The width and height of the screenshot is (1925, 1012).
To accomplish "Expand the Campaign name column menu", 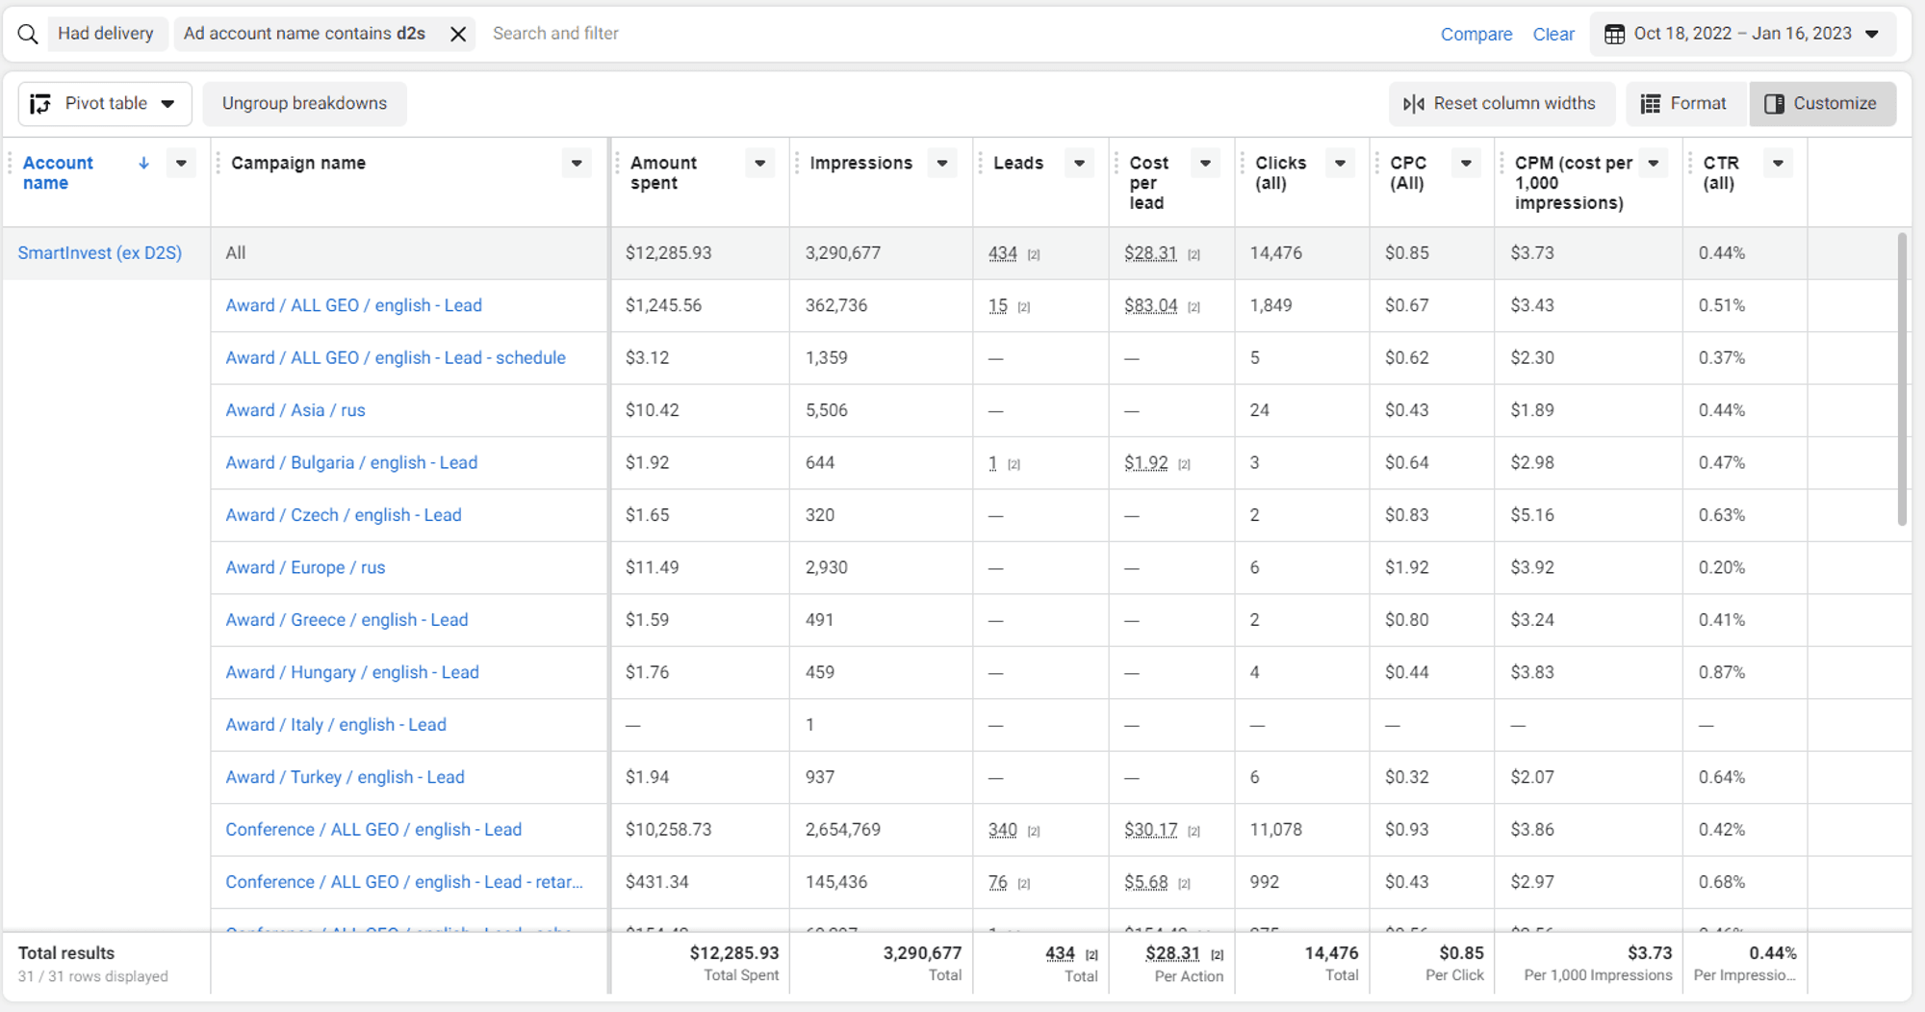I will click(576, 164).
